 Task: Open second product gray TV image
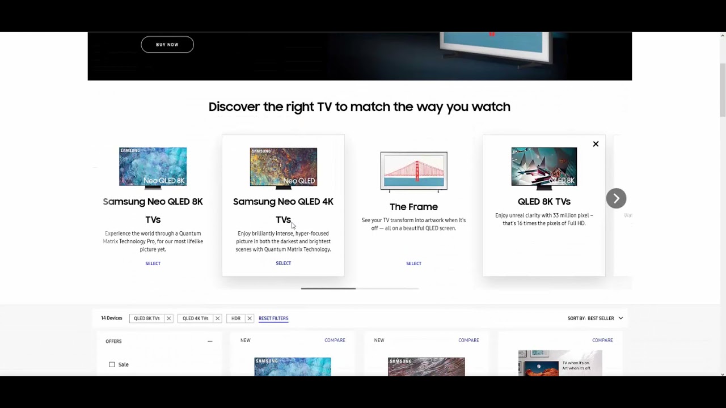pos(427,367)
